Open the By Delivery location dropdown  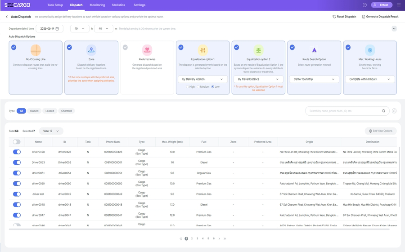click(203, 79)
